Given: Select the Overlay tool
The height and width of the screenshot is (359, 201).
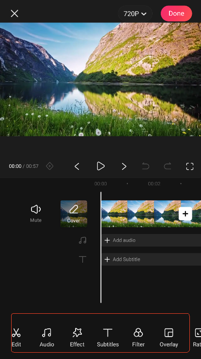Looking at the screenshot, I should pyautogui.click(x=169, y=337).
